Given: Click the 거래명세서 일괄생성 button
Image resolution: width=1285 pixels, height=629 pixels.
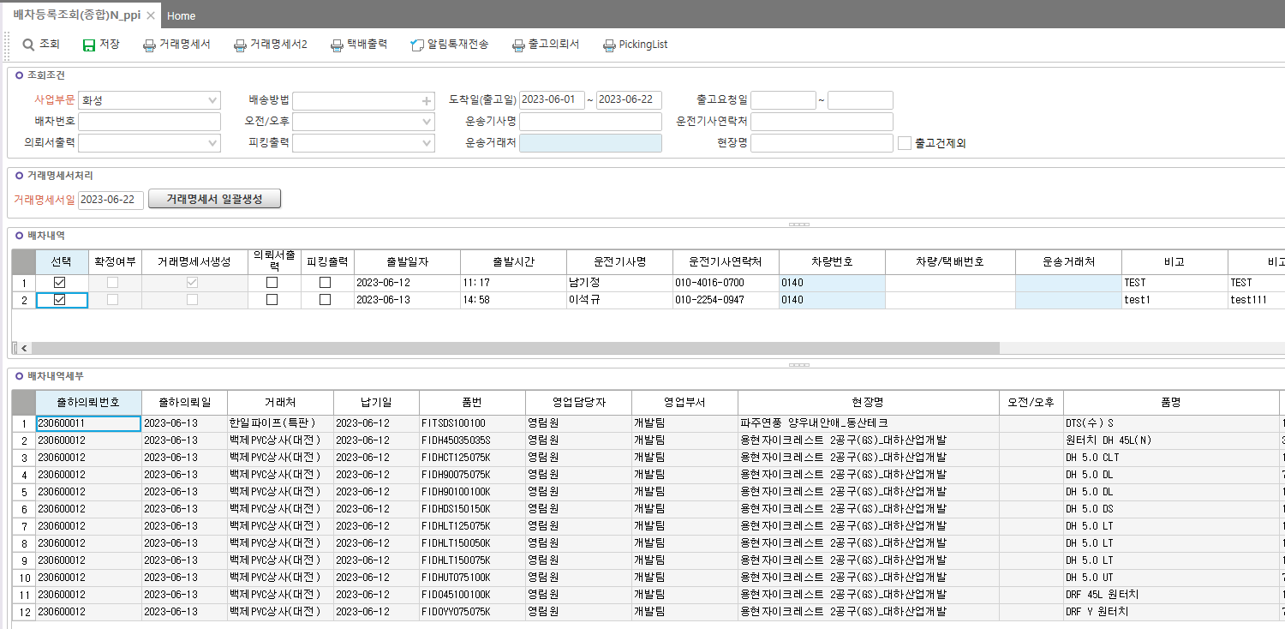Looking at the screenshot, I should point(214,199).
